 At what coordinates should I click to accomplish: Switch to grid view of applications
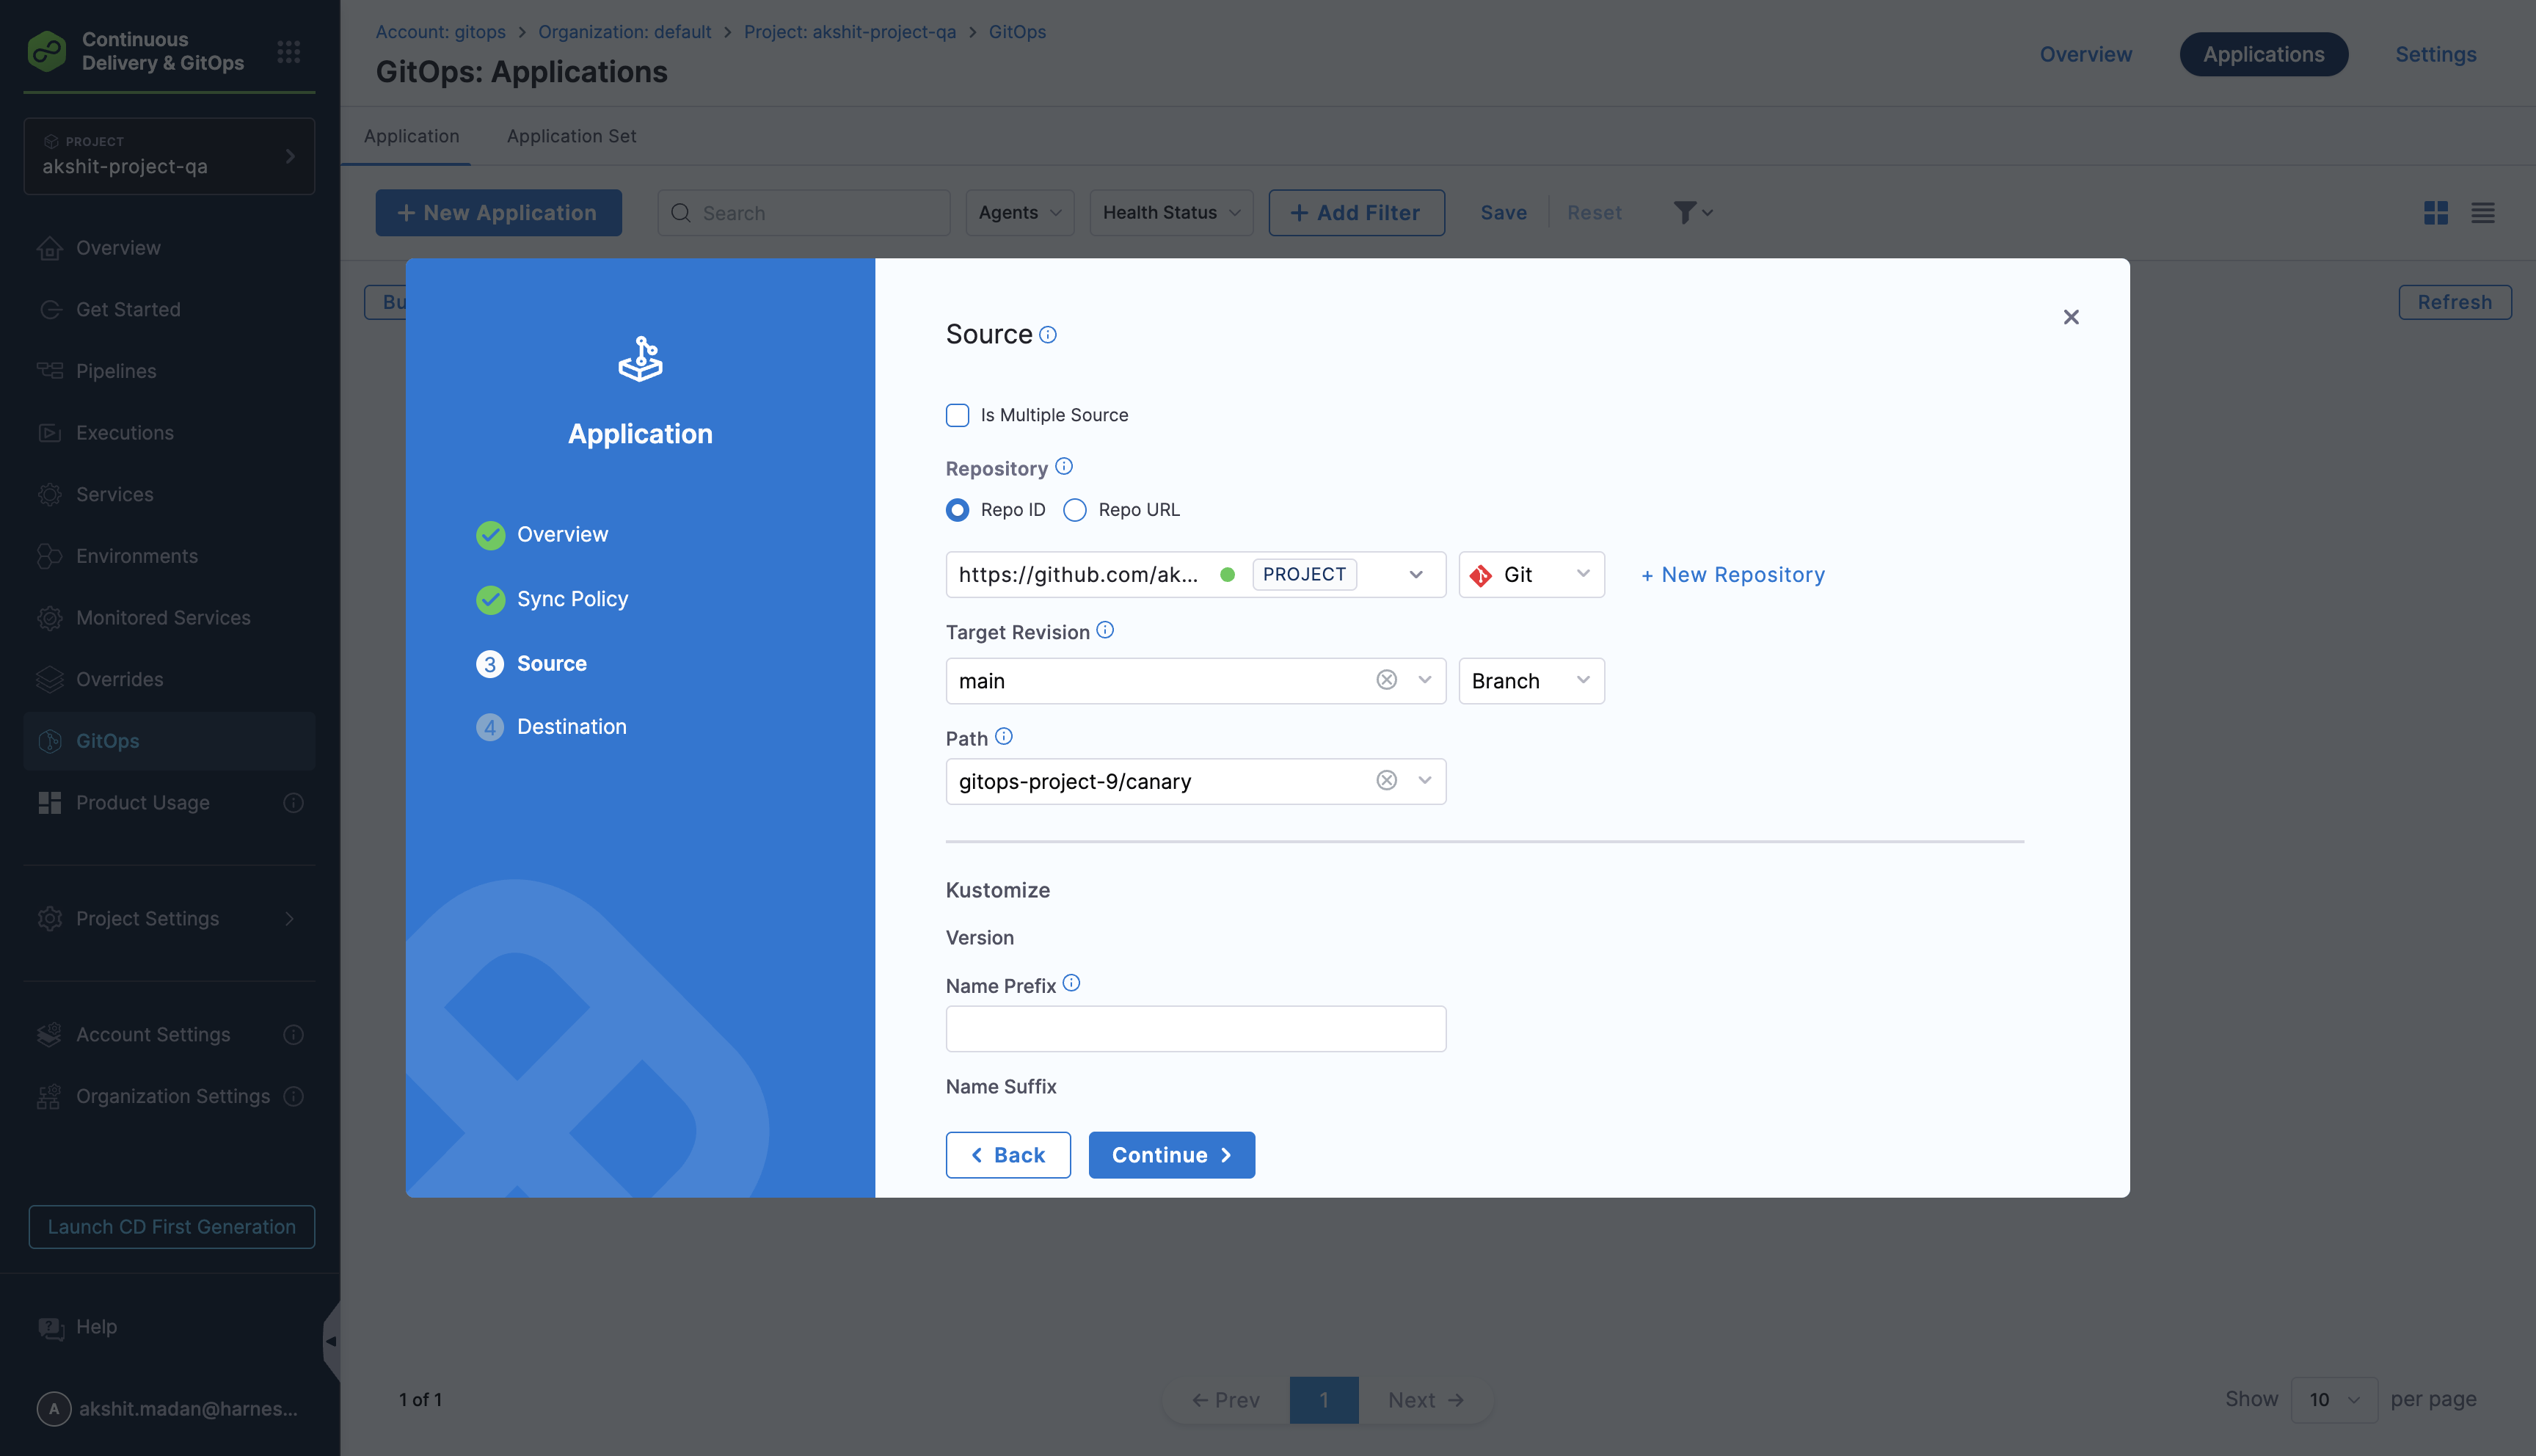2437,213
